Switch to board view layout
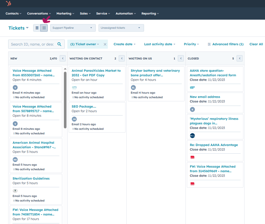The width and height of the screenshot is (265, 224). [44, 28]
